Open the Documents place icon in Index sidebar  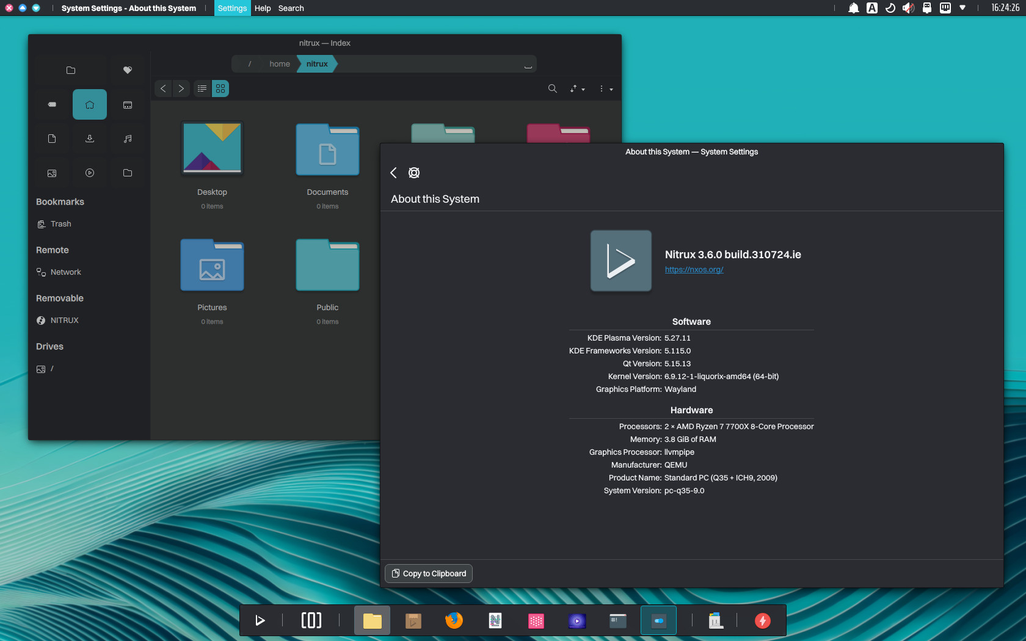52,139
